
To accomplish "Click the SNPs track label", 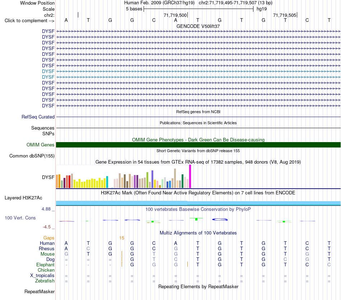I will (x=48, y=134).
